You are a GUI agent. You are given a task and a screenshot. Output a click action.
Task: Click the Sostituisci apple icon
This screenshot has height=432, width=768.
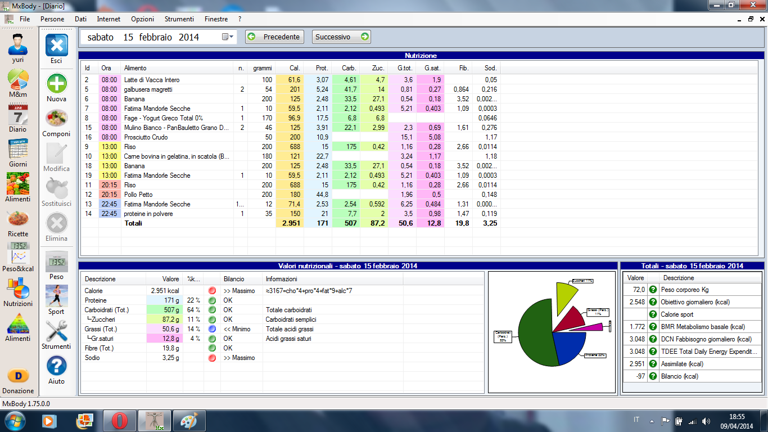tap(57, 188)
